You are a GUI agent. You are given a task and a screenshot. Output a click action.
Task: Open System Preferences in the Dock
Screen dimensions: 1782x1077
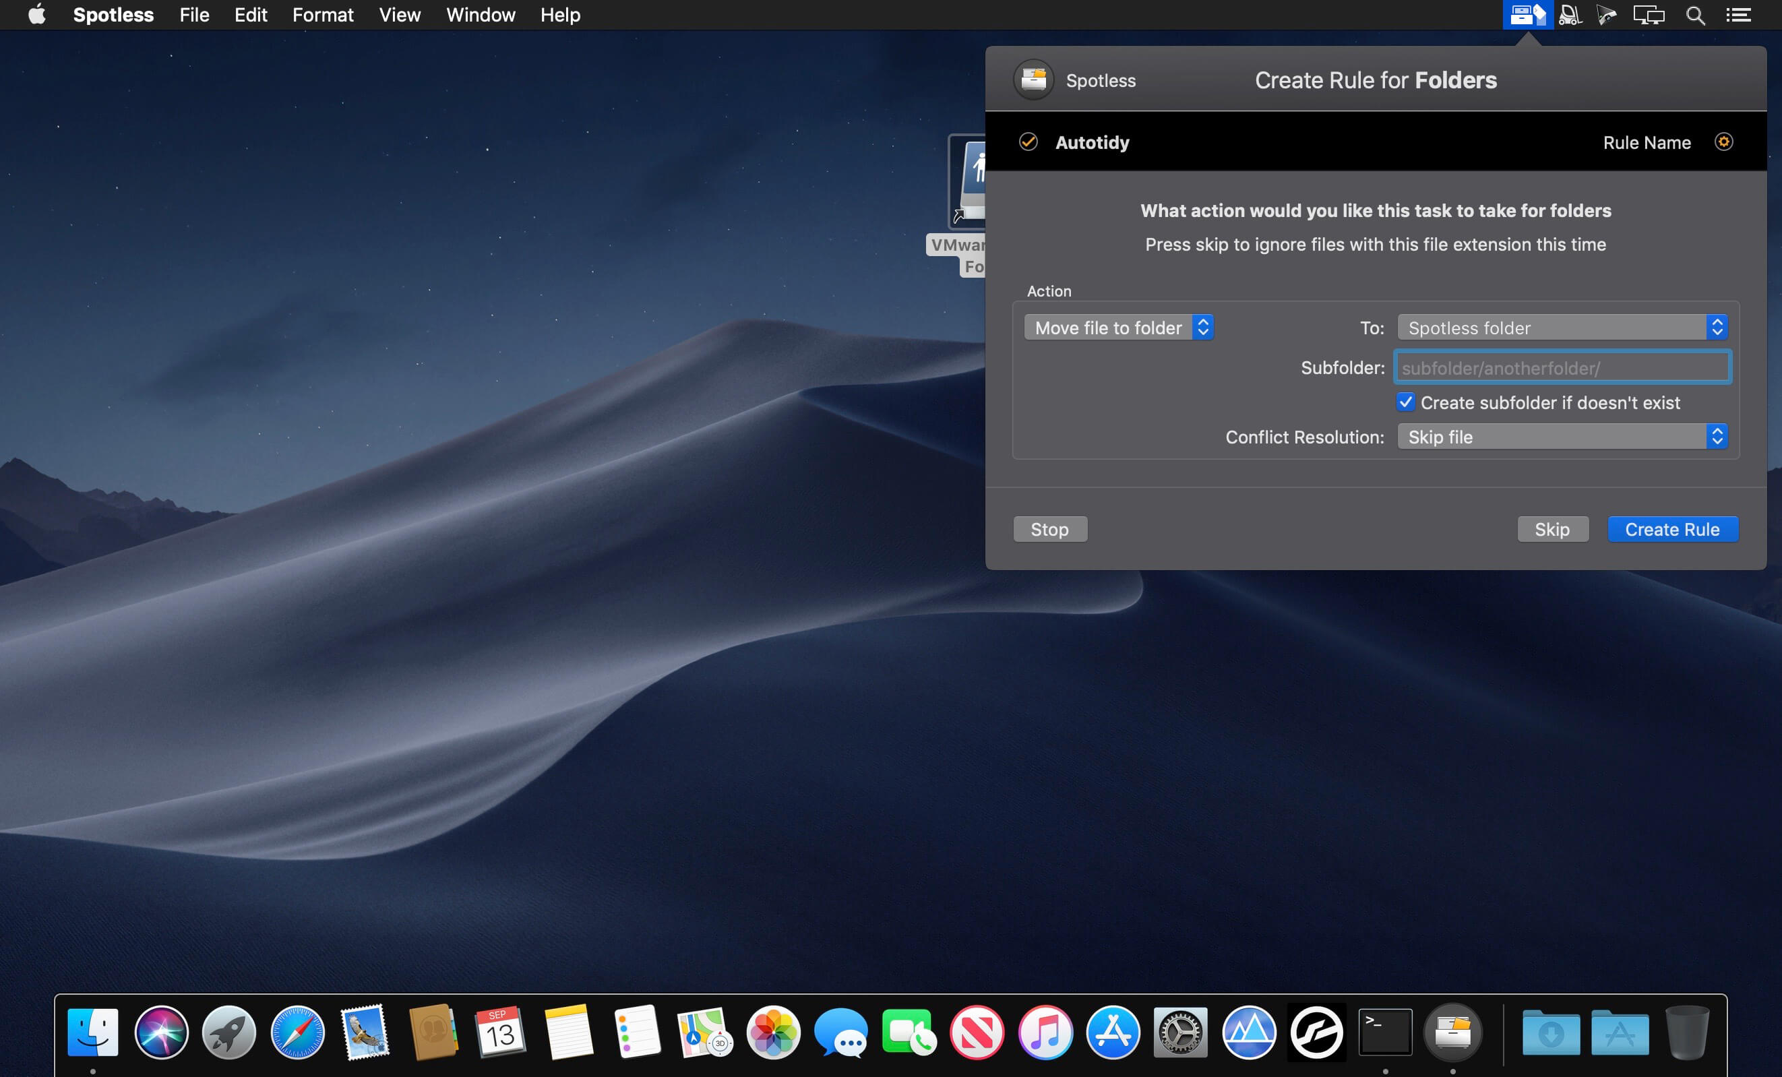tap(1180, 1031)
